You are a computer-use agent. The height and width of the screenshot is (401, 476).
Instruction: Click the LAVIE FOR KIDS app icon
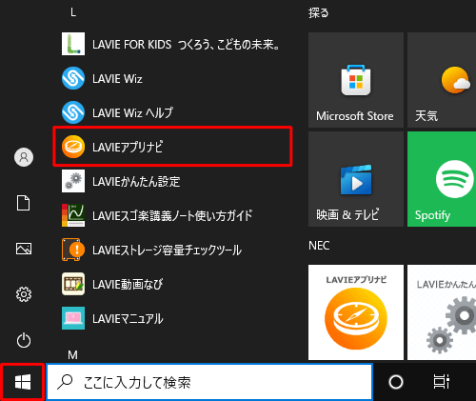tap(73, 44)
